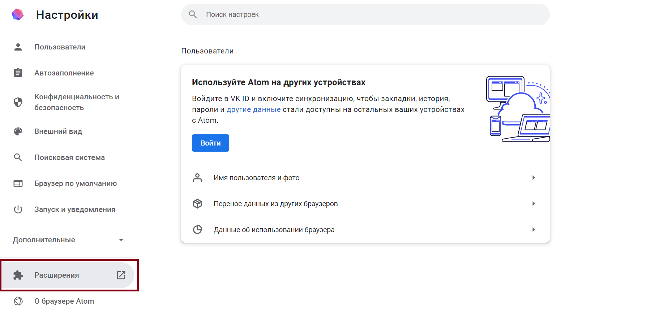The width and height of the screenshot is (672, 312).
Task: Click the power icon for Запуск и уведомления
Action: coord(18,209)
